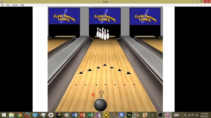This screenshot has height=118, width=211.
Task: Open File Explorer from the taskbar
Action: 12,115
